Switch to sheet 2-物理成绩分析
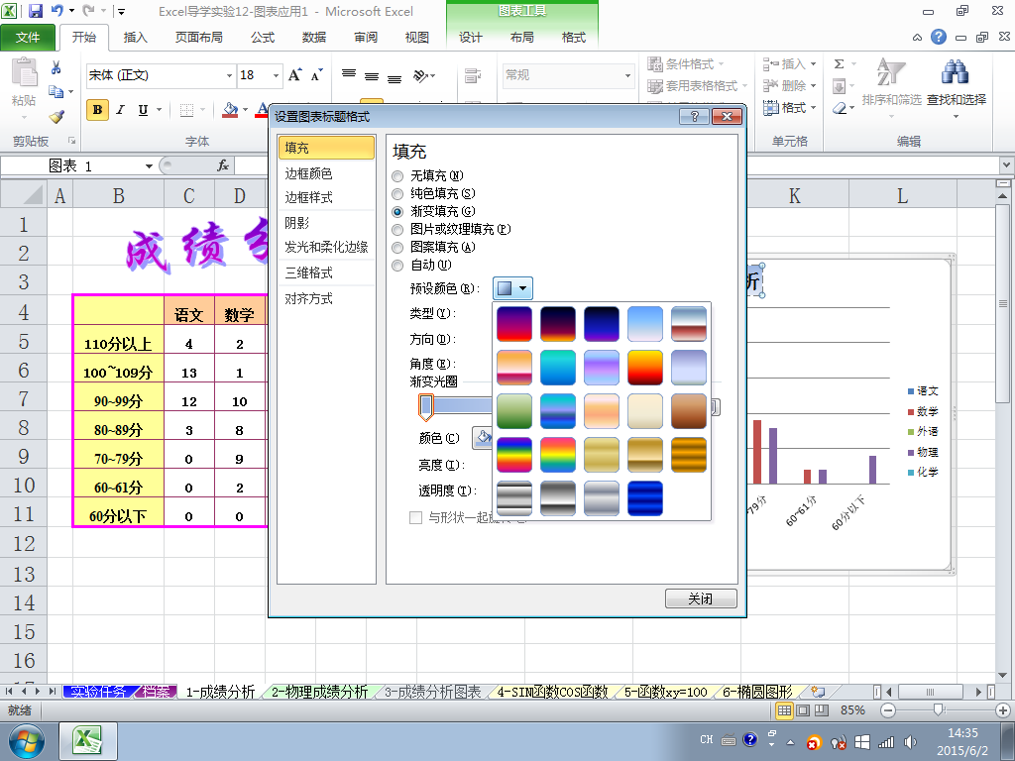1015x761 pixels. point(319,692)
